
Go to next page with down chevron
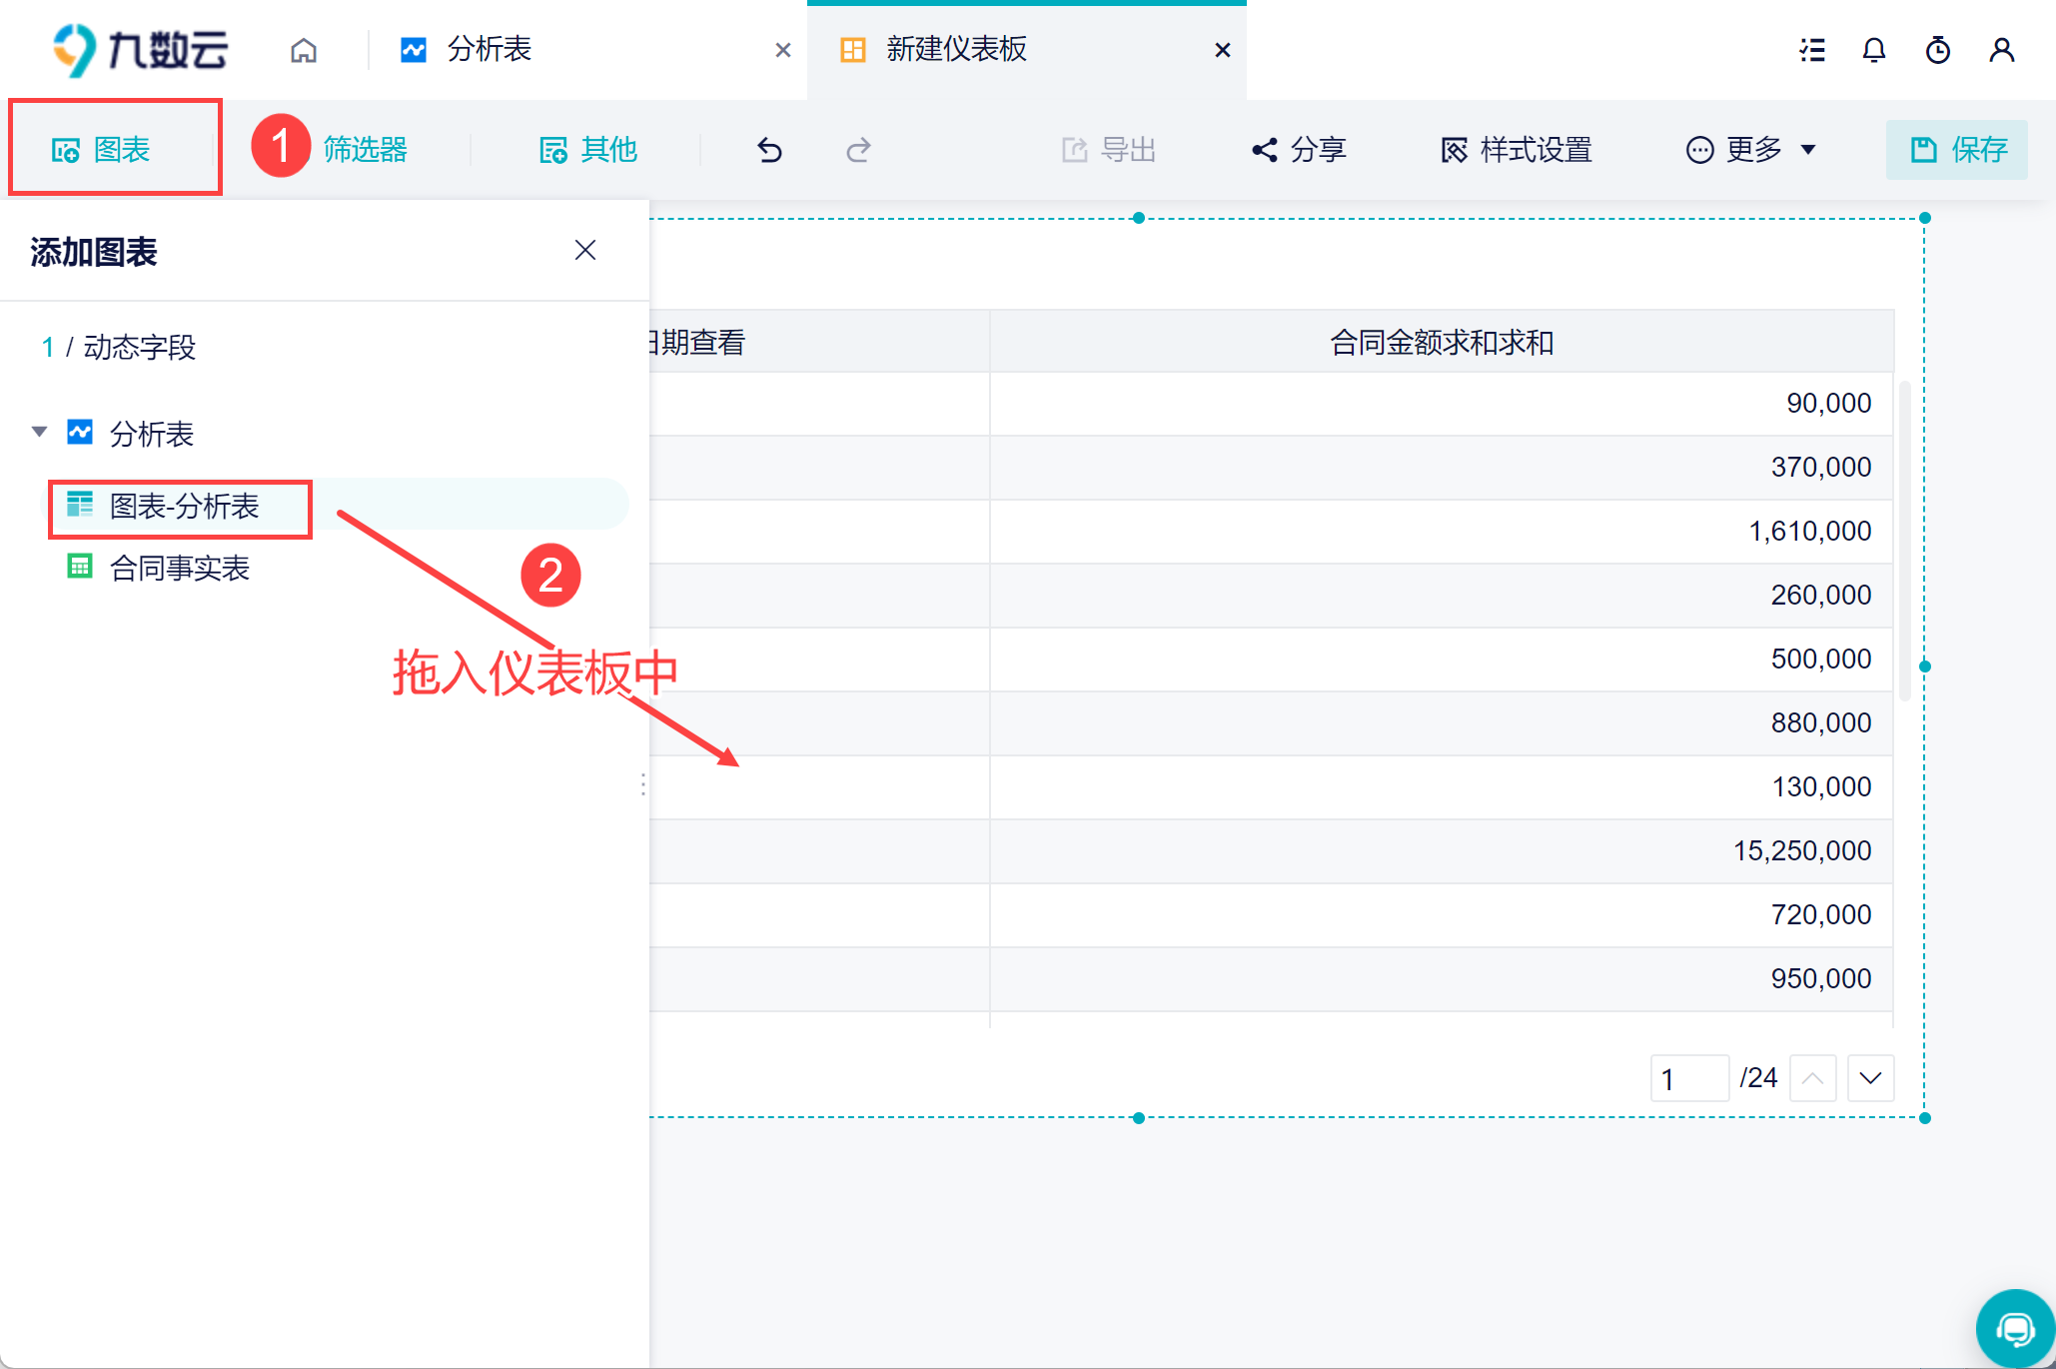(x=1870, y=1078)
